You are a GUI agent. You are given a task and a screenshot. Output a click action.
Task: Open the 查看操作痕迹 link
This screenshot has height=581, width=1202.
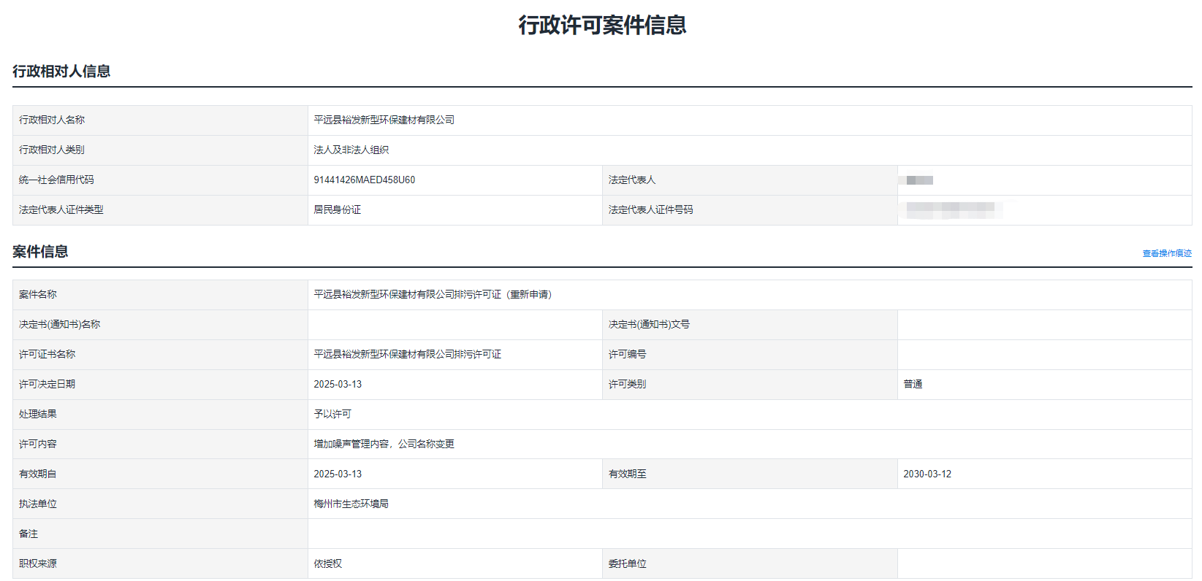pos(1166,253)
